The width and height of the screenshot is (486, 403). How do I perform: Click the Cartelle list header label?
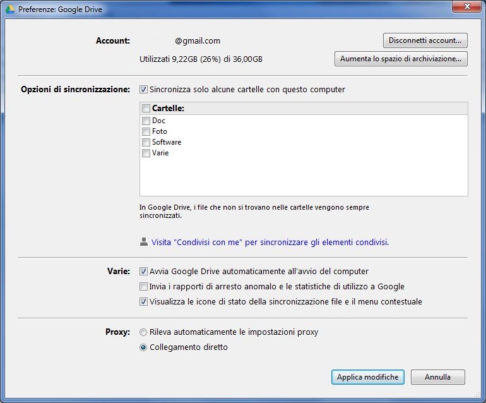pos(168,108)
